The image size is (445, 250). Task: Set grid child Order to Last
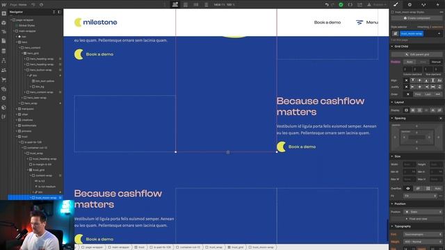tap(428, 94)
